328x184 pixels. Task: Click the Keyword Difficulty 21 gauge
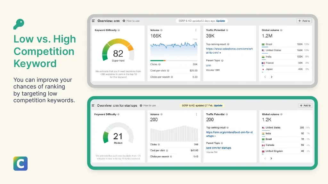(118, 134)
